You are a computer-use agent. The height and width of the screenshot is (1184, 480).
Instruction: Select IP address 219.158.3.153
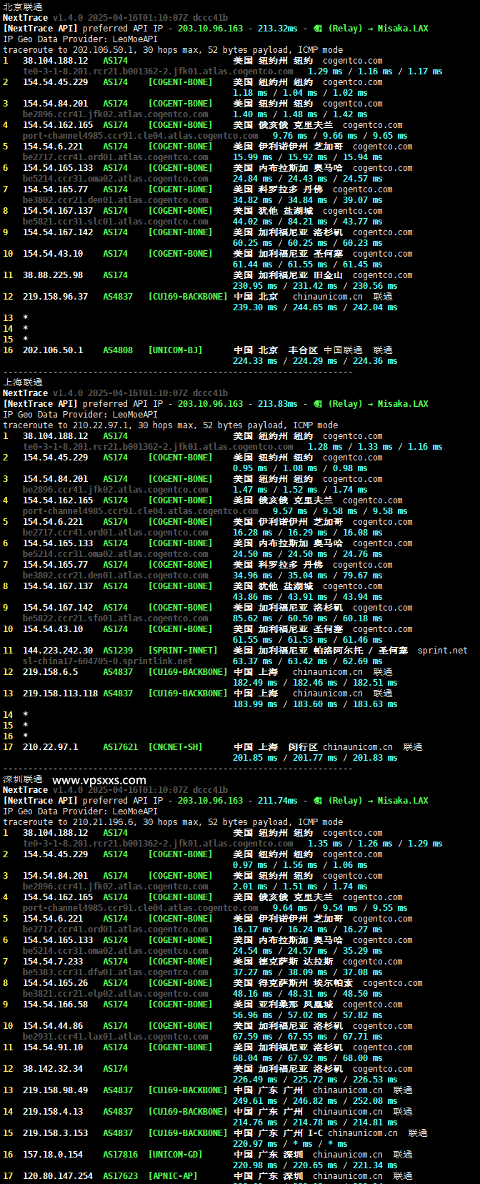tap(56, 1133)
